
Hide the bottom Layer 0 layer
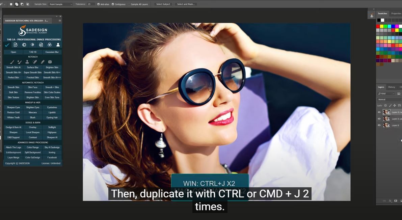(x=379, y=126)
